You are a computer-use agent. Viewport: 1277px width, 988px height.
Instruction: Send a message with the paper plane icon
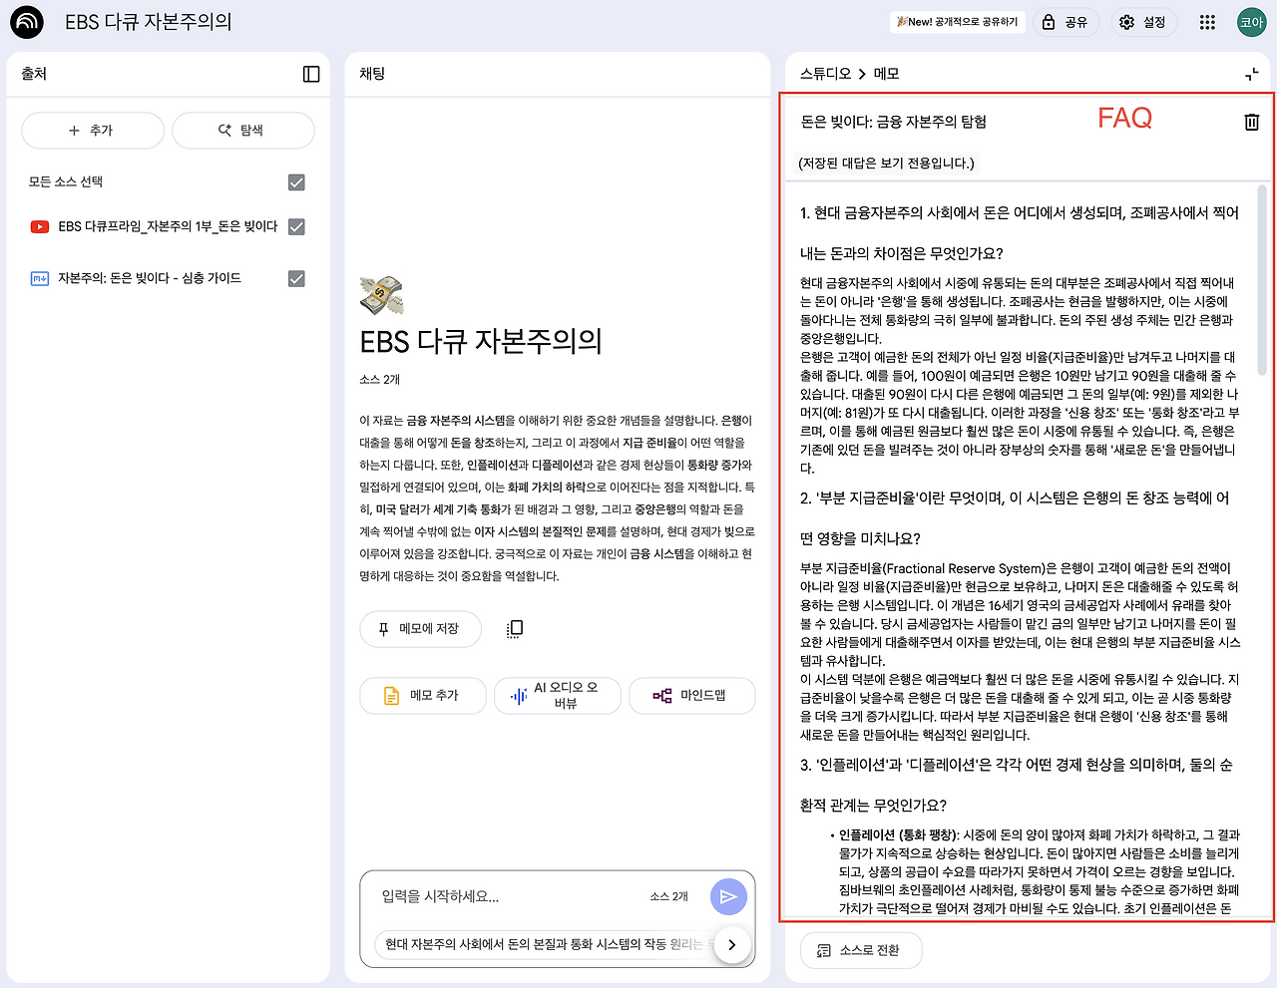point(728,896)
